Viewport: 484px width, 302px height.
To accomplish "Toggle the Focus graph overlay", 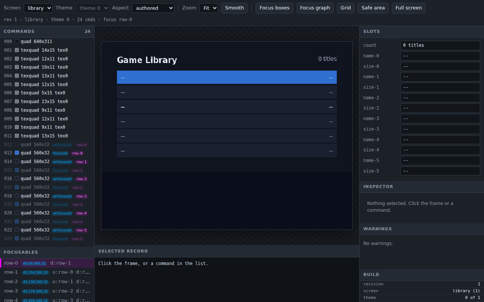I will coord(315,8).
